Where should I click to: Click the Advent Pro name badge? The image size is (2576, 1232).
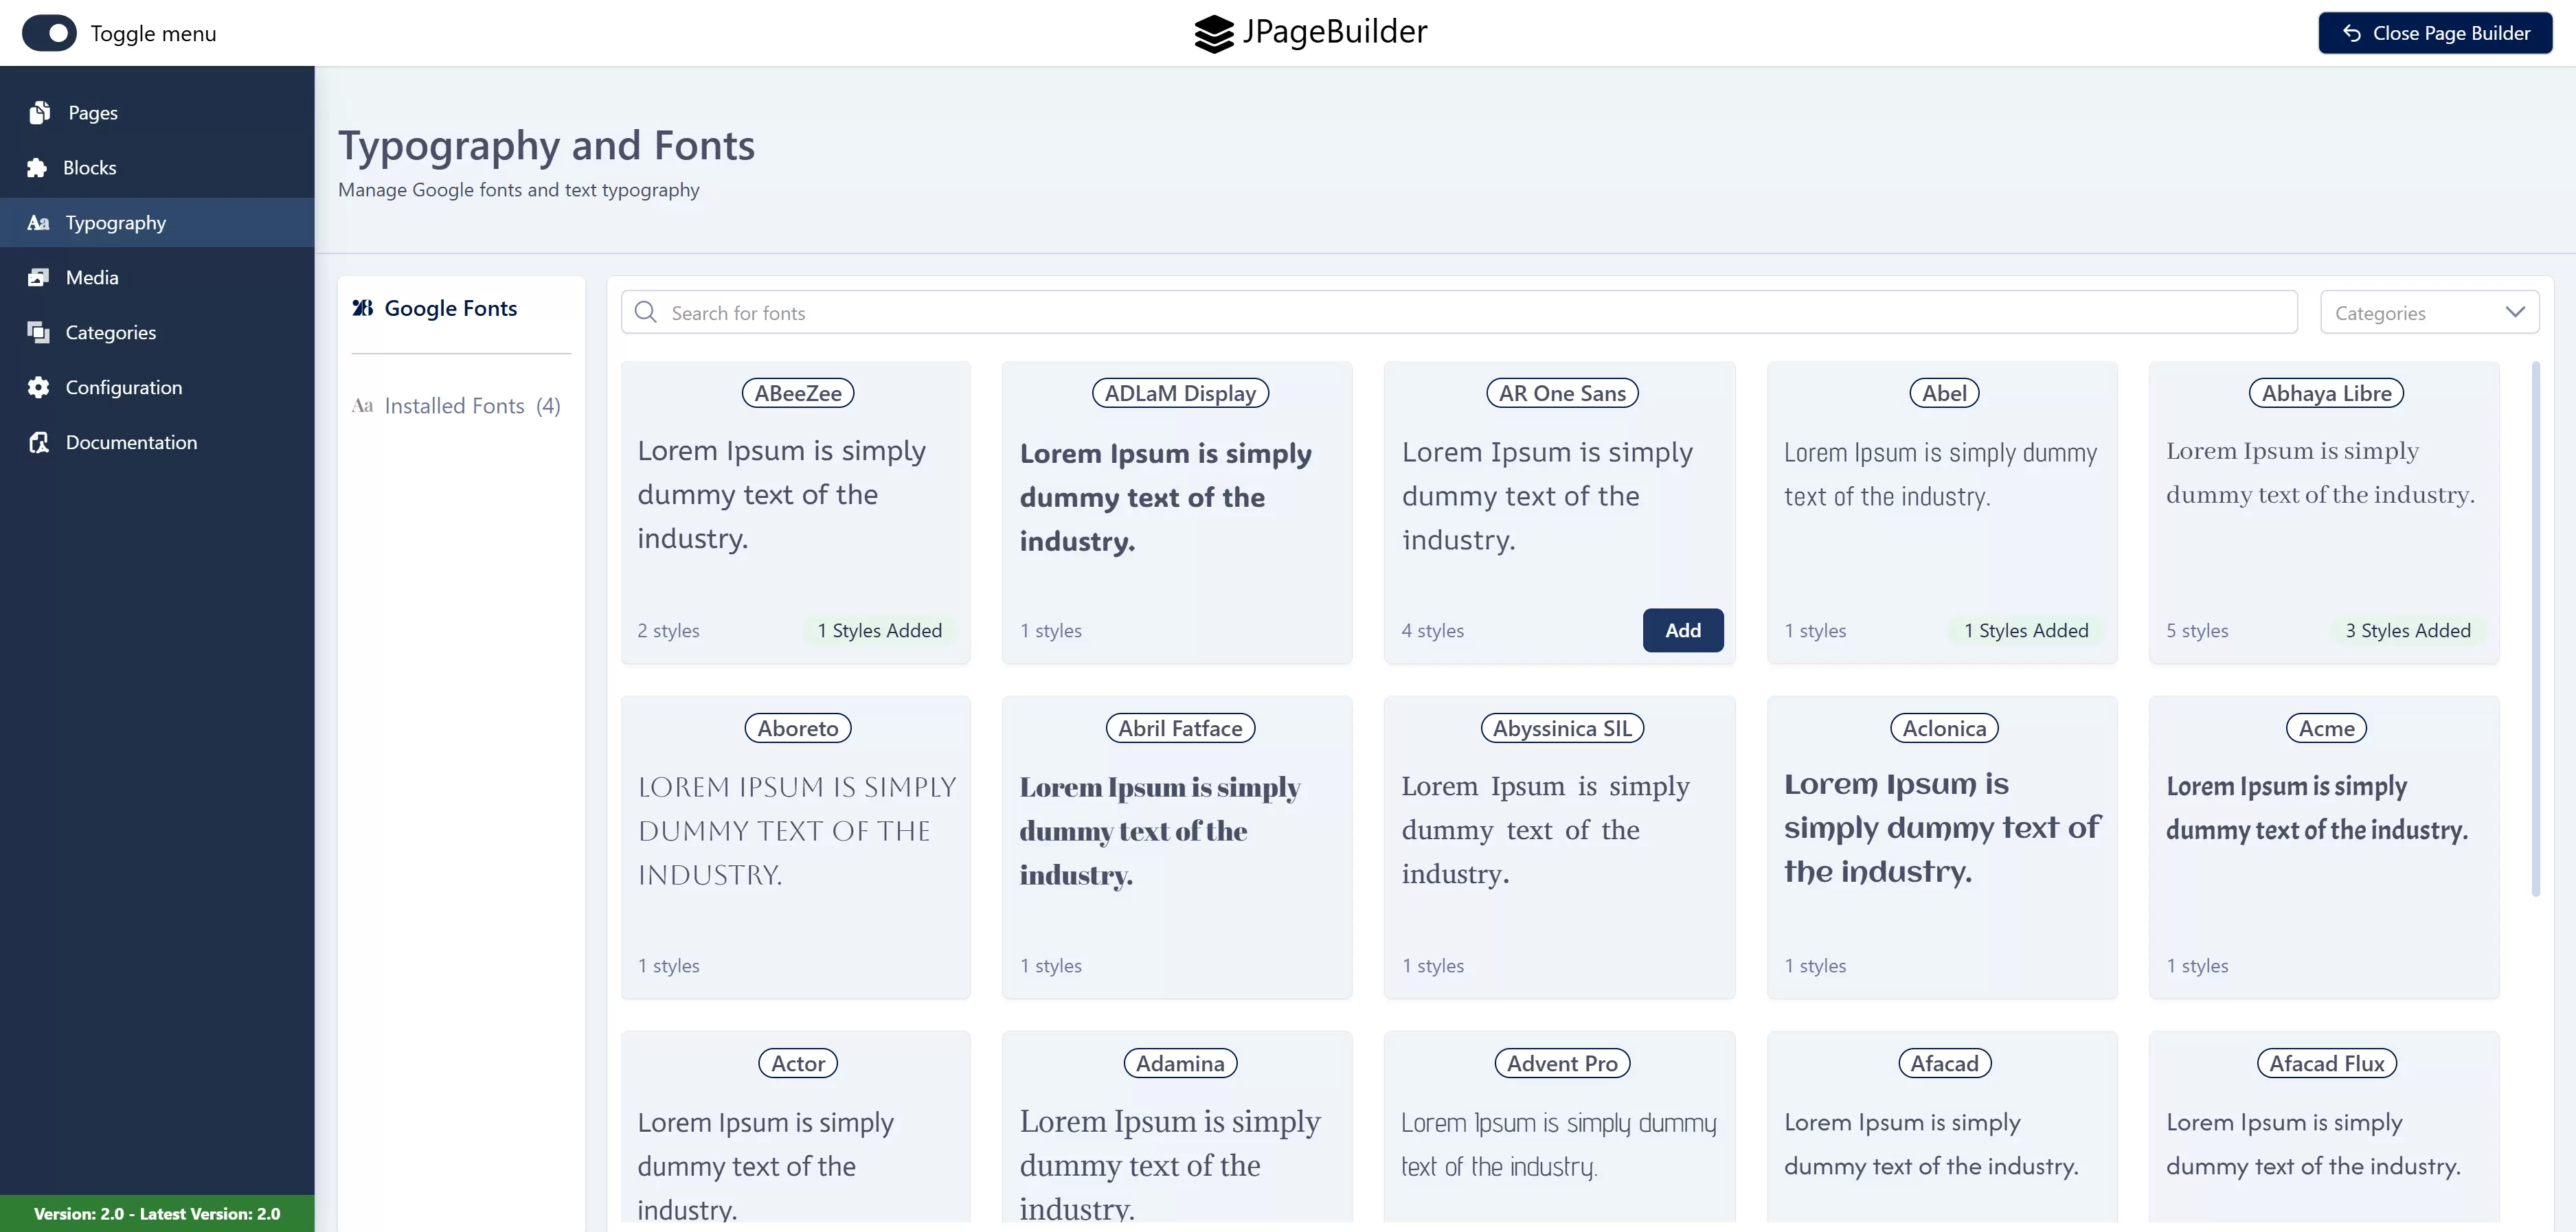coord(1562,1064)
